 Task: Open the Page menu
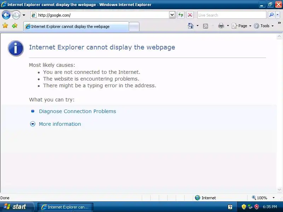[242, 26]
